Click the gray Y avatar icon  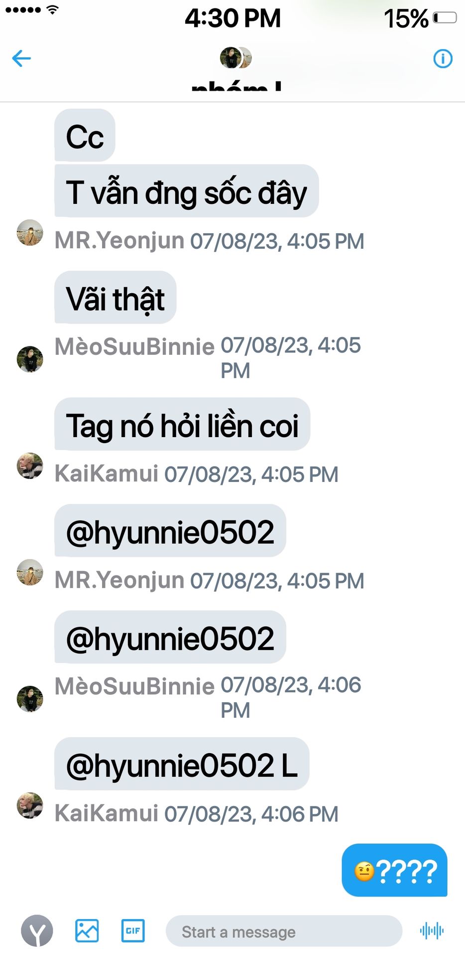pyautogui.click(x=37, y=931)
